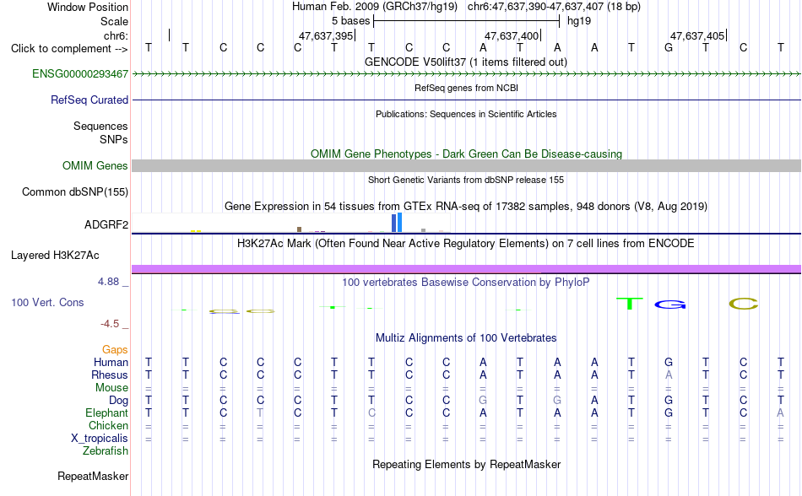Click the 100 Vert. Cons label
The height and width of the screenshot is (496, 802).
[x=47, y=302]
